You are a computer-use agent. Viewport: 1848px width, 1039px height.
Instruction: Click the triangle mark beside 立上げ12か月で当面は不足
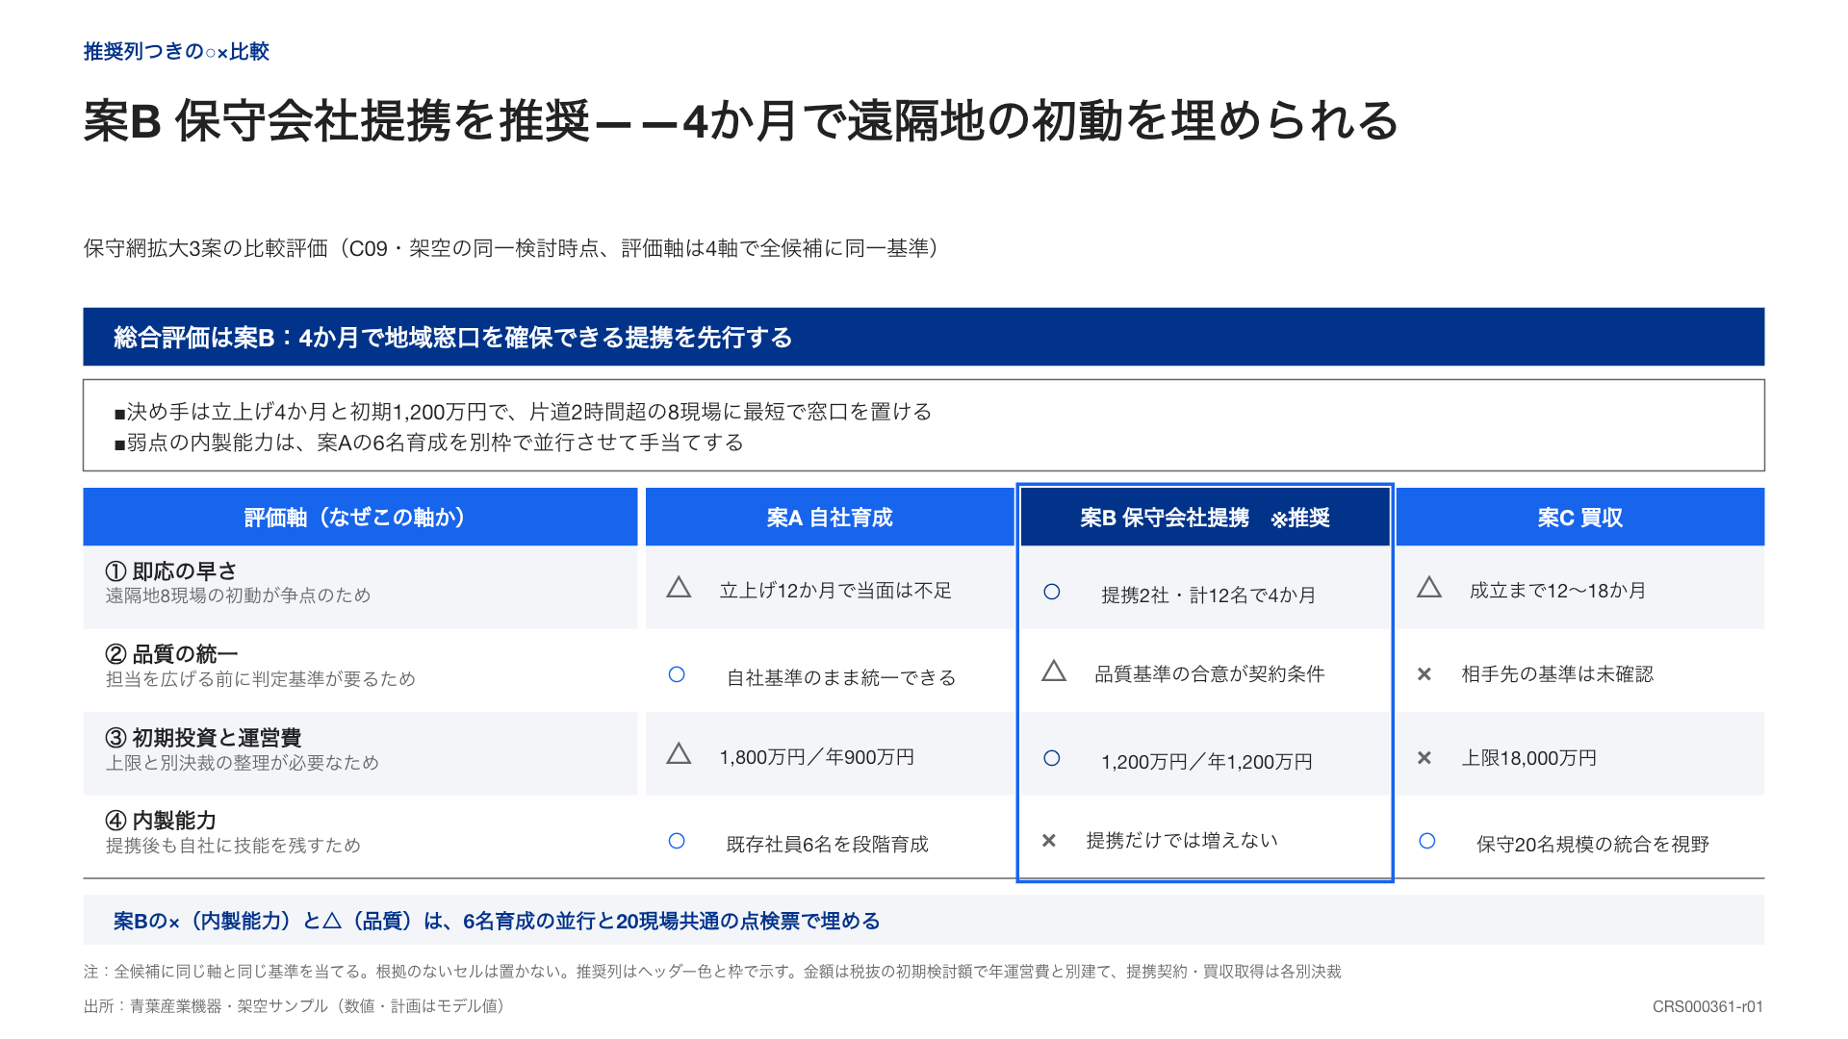(679, 587)
